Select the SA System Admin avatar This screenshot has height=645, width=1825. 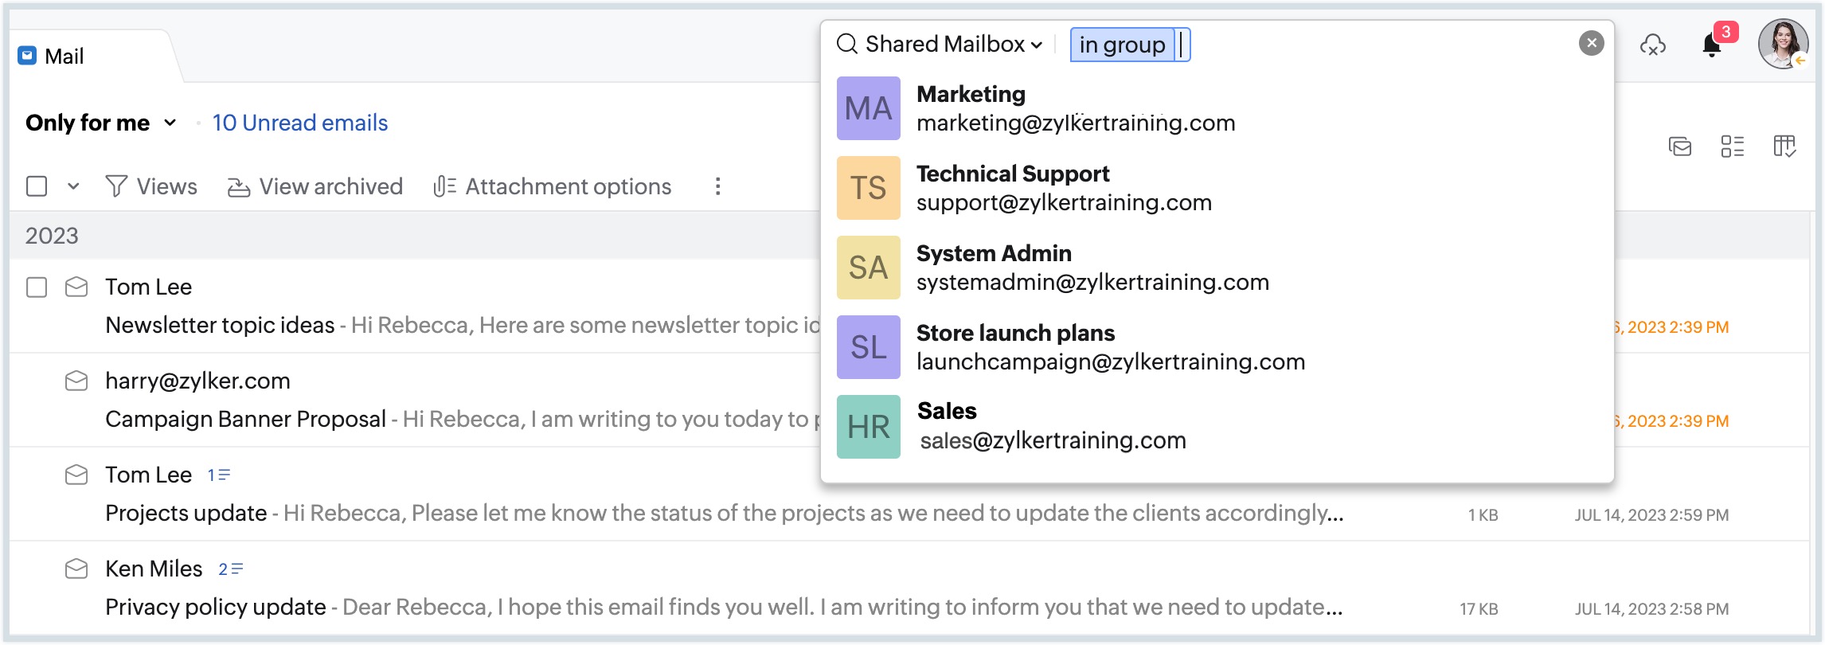[x=868, y=268]
